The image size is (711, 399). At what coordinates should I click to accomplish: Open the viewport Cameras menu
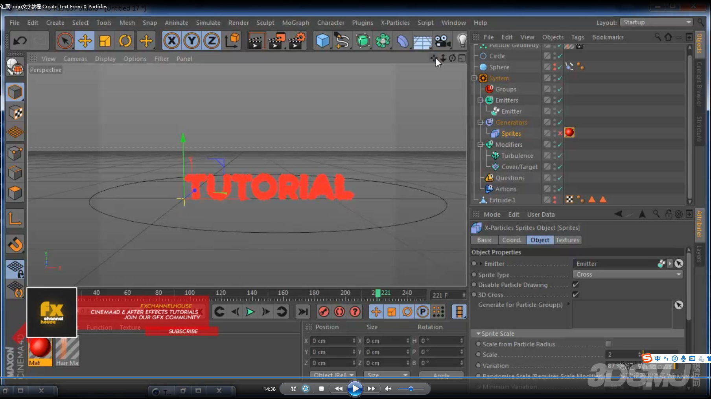click(x=75, y=59)
